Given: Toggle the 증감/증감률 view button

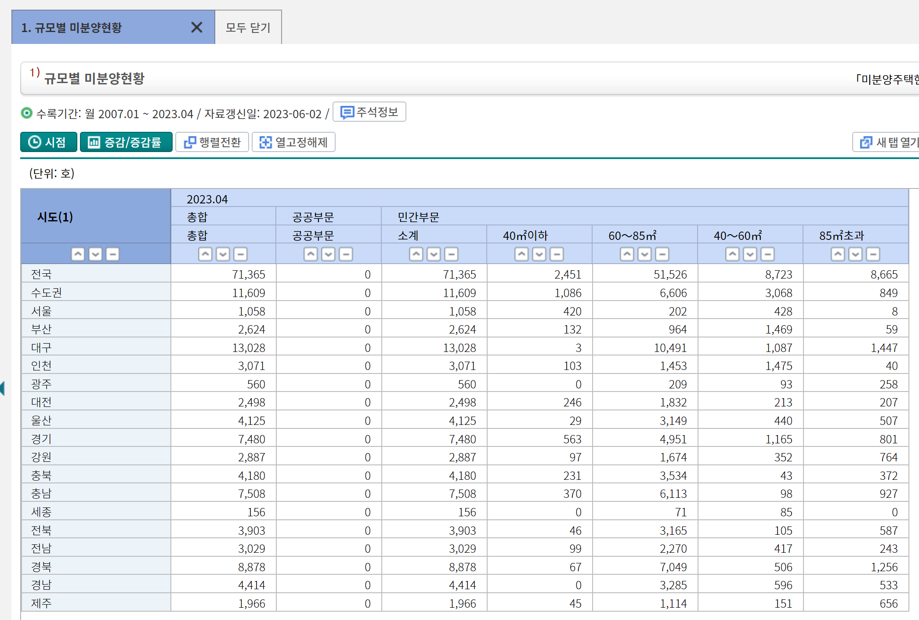Looking at the screenshot, I should point(126,142).
